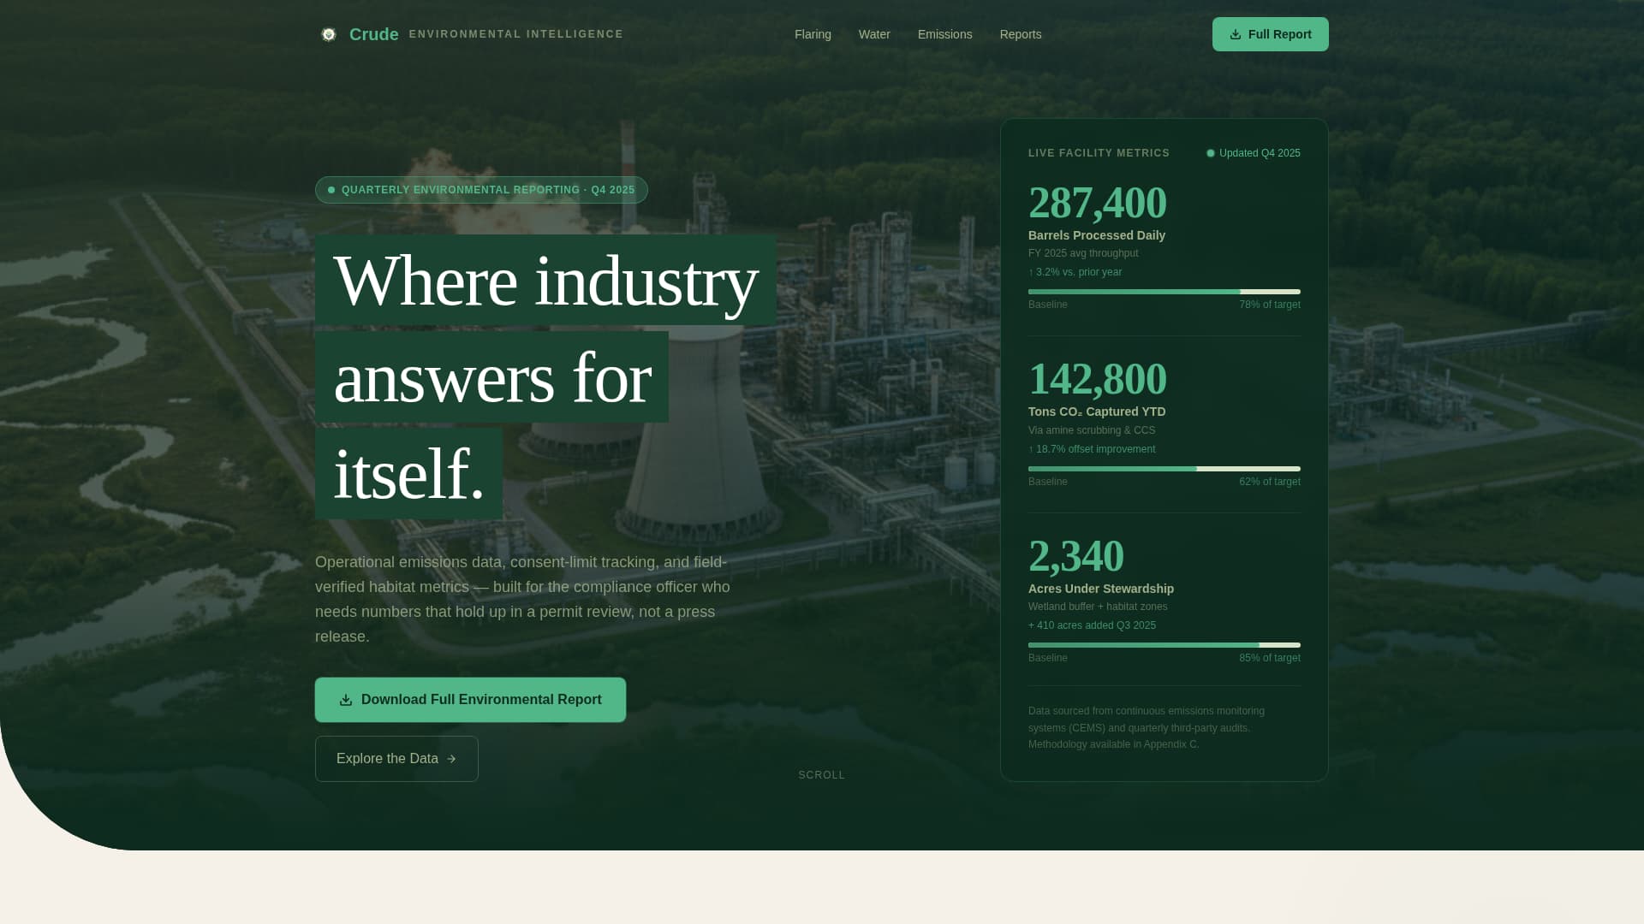The width and height of the screenshot is (1644, 924).
Task: Click the download icon in Full Report button
Action: (x=1235, y=34)
